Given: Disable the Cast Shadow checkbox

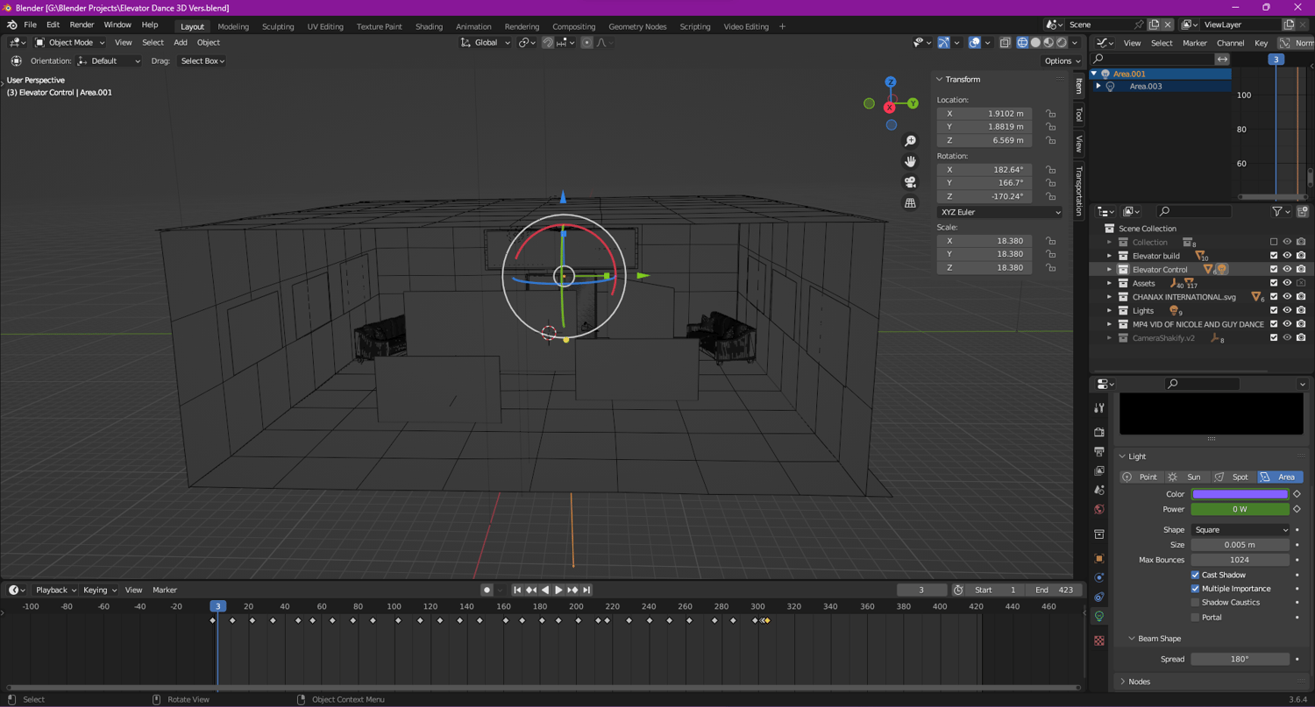Looking at the screenshot, I should pos(1195,575).
